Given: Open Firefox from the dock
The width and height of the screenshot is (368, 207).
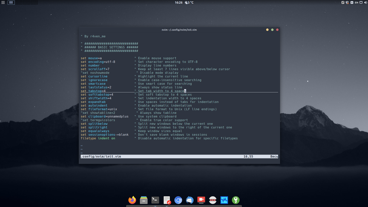Looking at the screenshot, I should click(x=132, y=200).
